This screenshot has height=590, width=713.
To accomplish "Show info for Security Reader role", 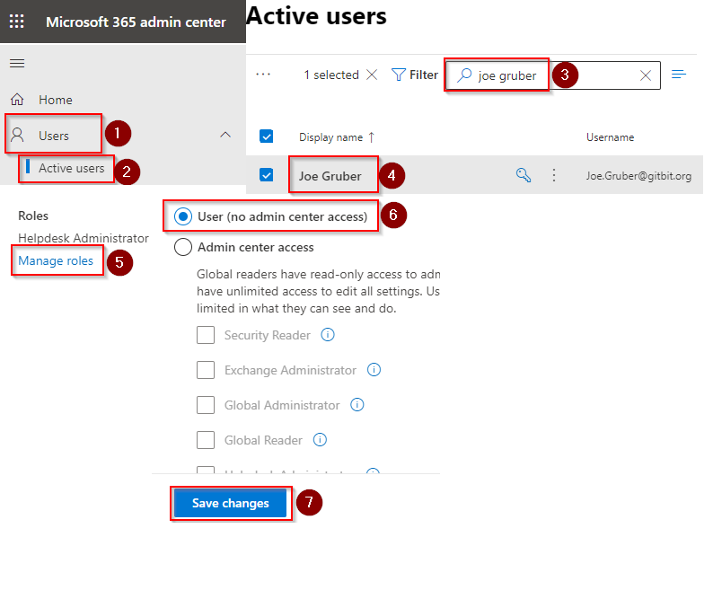I will (328, 335).
